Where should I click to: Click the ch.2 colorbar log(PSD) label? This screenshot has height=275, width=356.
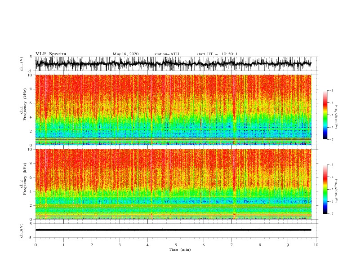[x=336, y=191]
